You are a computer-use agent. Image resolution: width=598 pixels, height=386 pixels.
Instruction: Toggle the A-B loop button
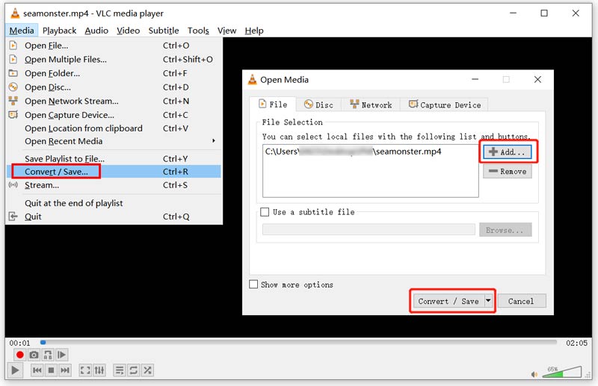[48, 355]
